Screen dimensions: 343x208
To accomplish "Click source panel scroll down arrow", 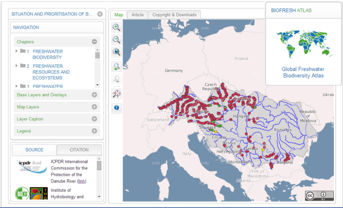I will pos(99,197).
